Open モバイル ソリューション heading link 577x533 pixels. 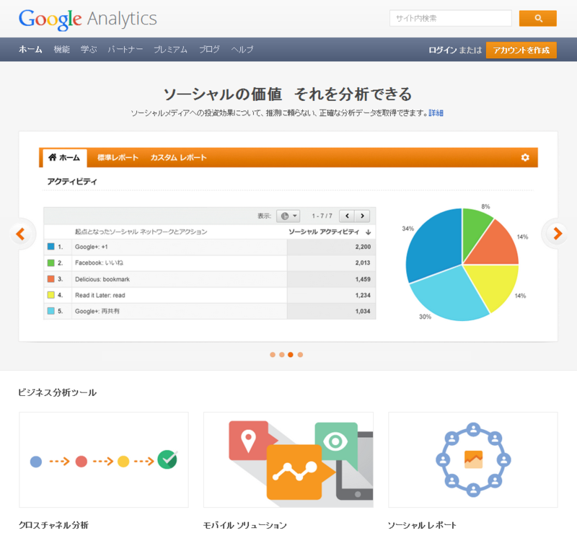(245, 525)
